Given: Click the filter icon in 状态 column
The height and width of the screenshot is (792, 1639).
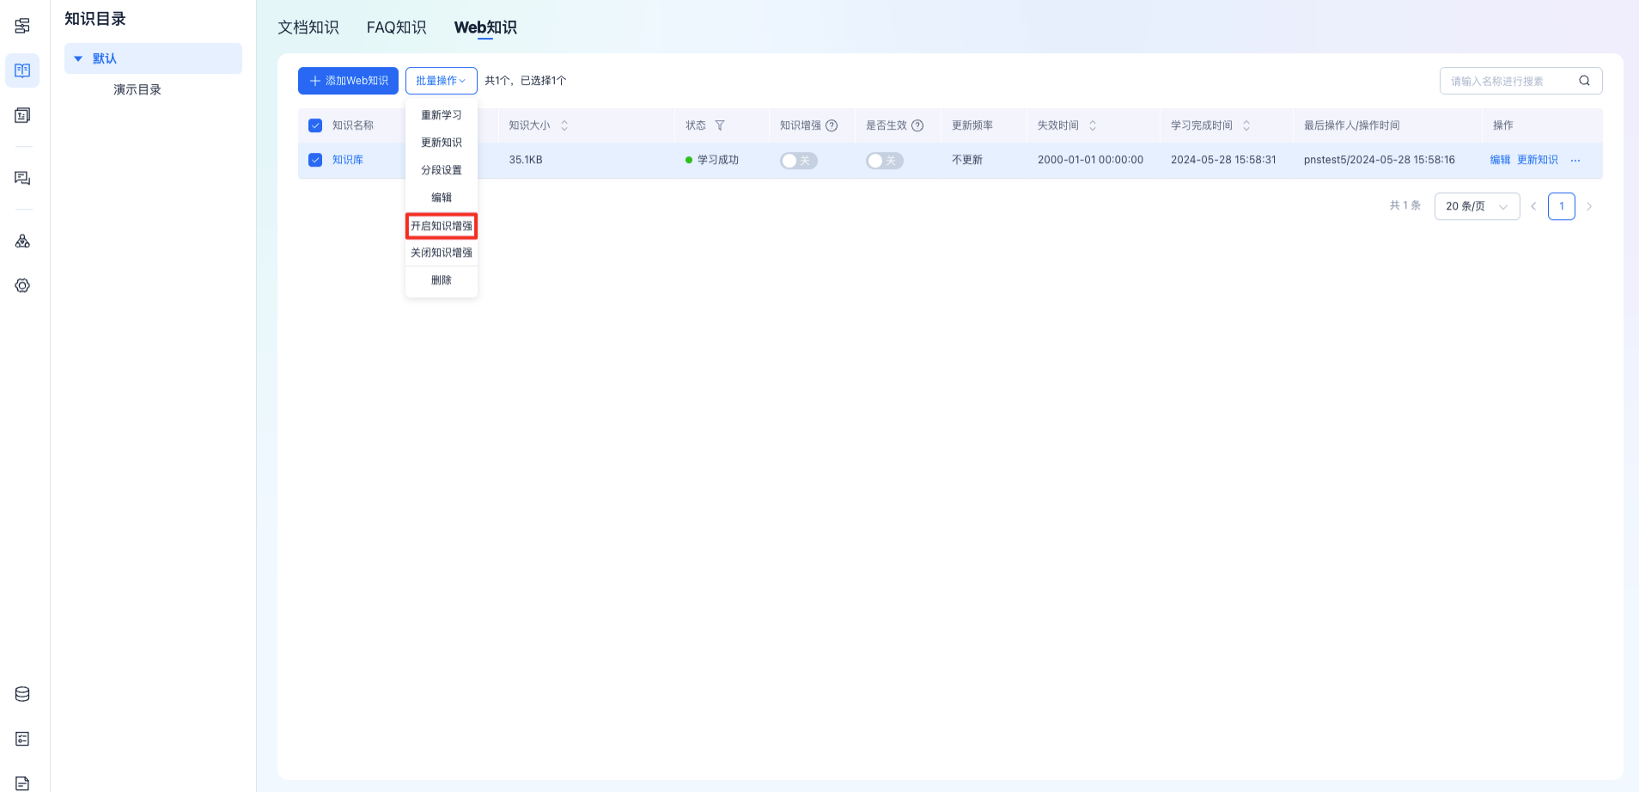Looking at the screenshot, I should coord(720,125).
